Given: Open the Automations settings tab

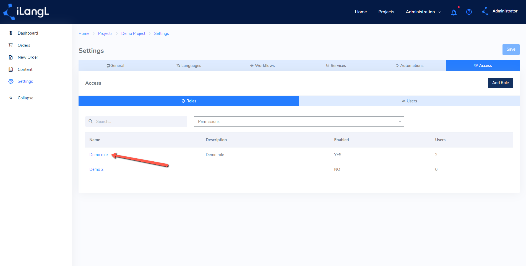Looking at the screenshot, I should (x=410, y=66).
